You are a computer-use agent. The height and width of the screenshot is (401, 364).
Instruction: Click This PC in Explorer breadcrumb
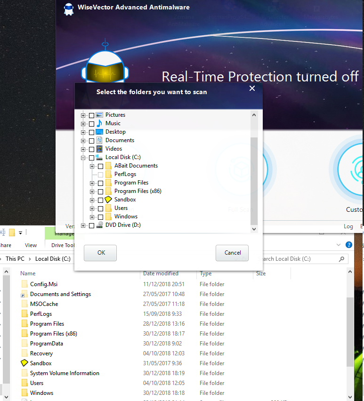point(15,259)
